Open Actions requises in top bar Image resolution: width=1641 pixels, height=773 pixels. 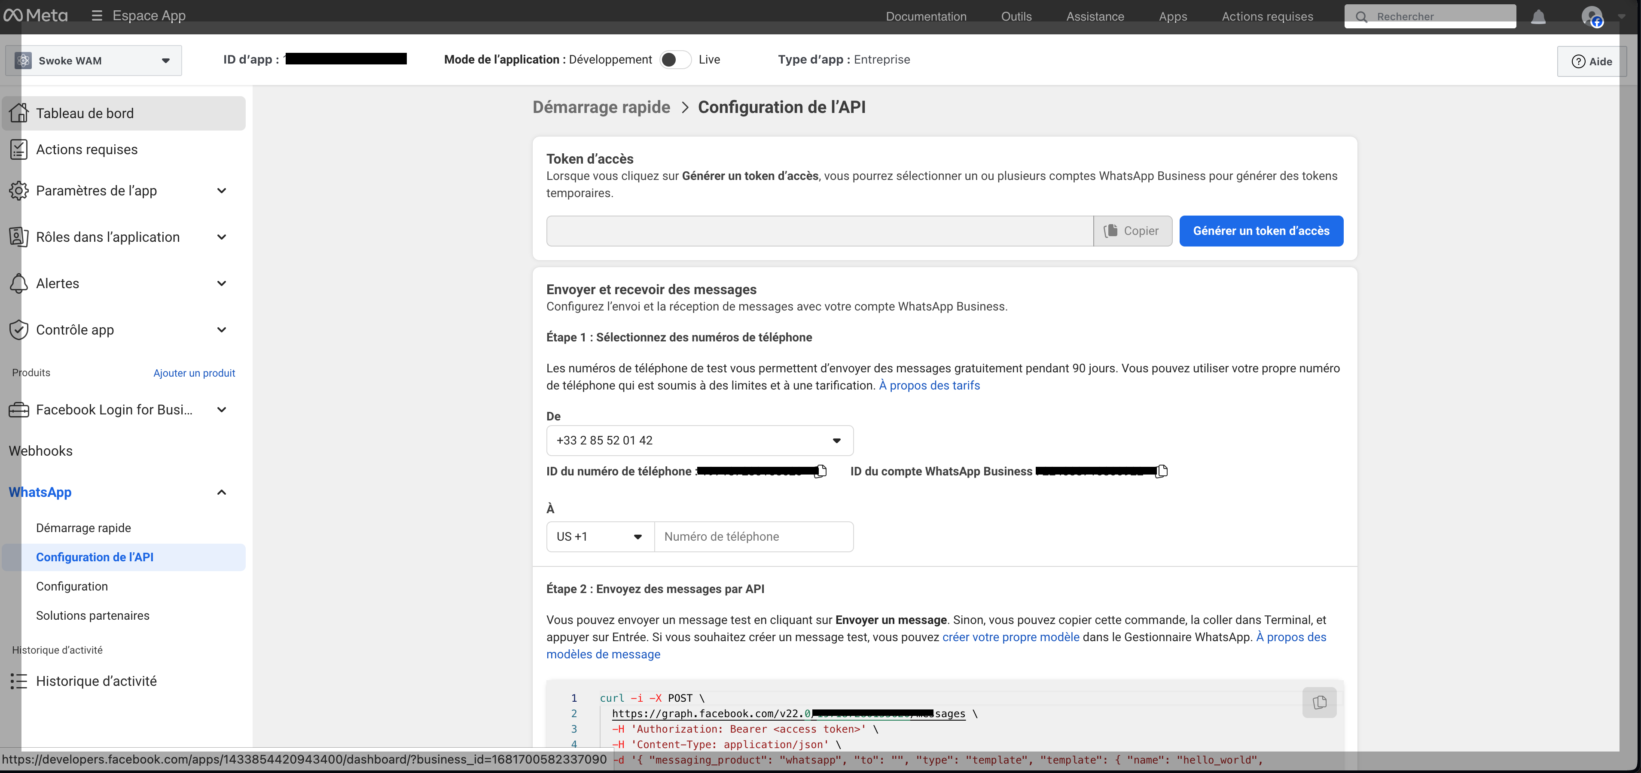pyautogui.click(x=1267, y=17)
